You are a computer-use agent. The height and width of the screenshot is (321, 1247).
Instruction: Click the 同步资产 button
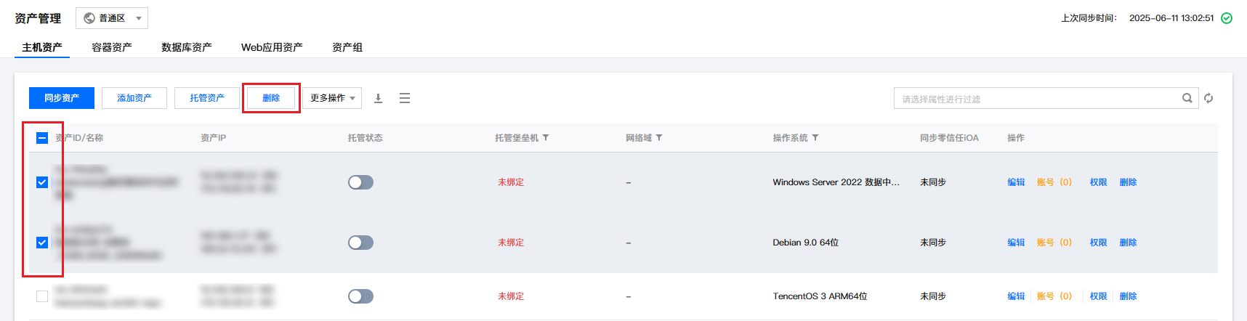coord(62,98)
